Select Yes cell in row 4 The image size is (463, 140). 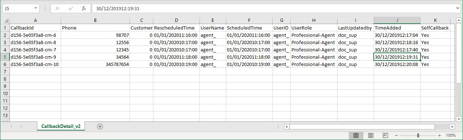[436, 50]
